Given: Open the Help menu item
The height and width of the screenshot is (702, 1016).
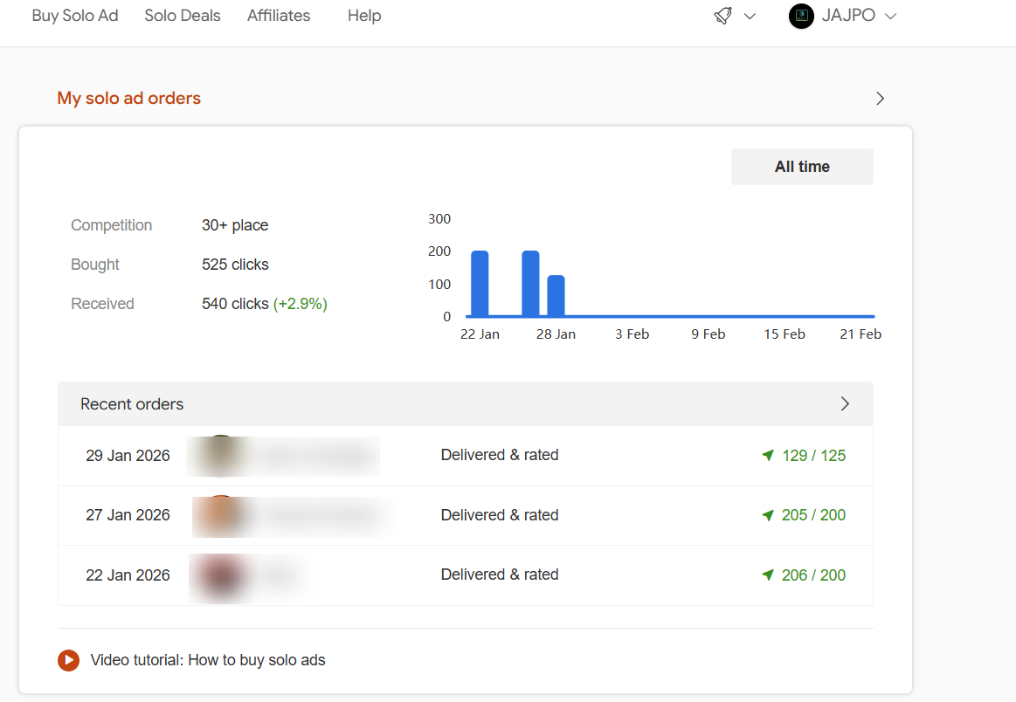Looking at the screenshot, I should (x=364, y=16).
